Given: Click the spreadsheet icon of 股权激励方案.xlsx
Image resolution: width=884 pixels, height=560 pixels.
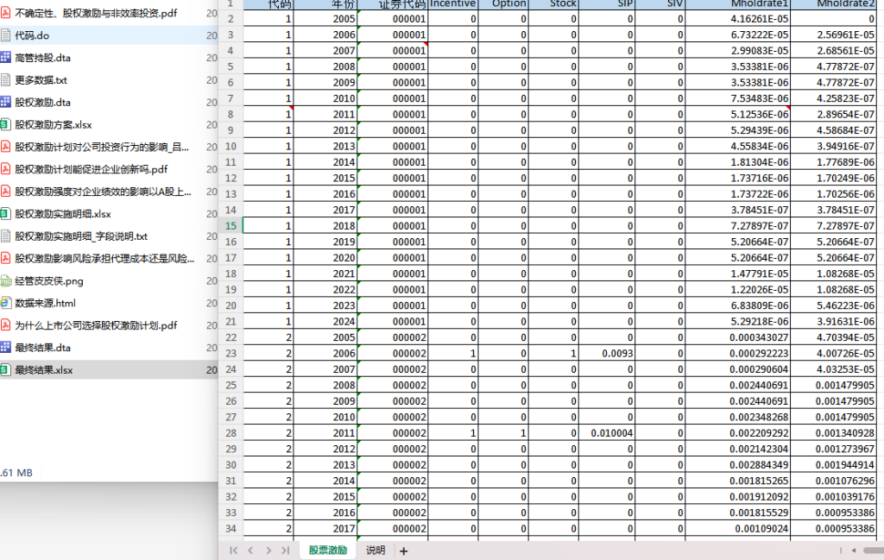Looking at the screenshot, I should pyautogui.click(x=5, y=124).
